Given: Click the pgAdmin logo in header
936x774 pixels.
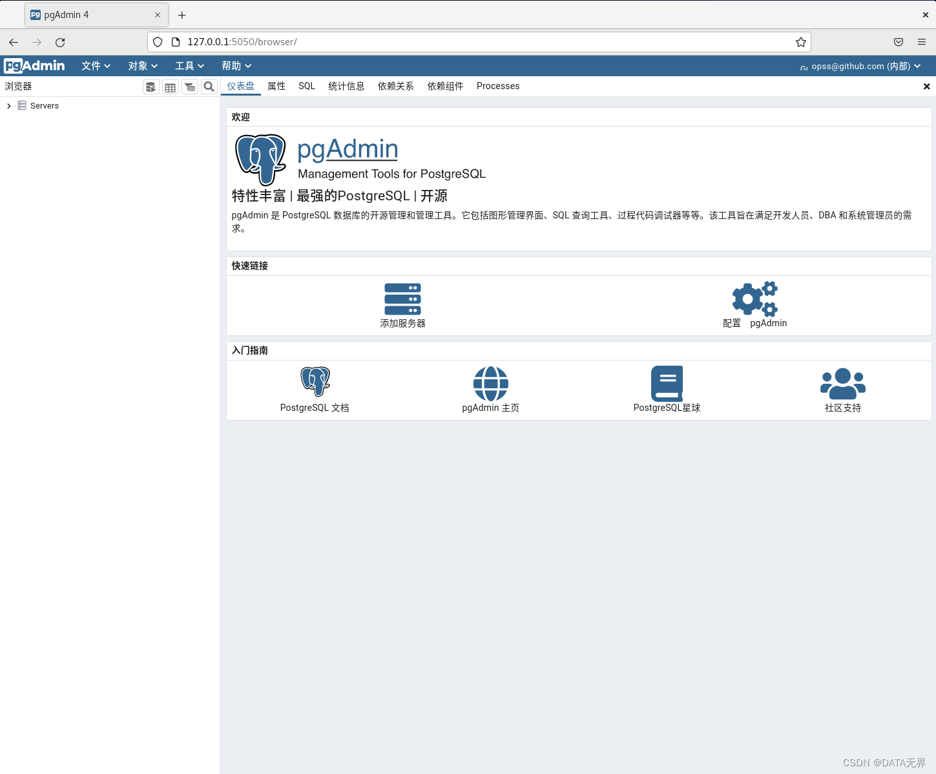Looking at the screenshot, I should [35, 66].
